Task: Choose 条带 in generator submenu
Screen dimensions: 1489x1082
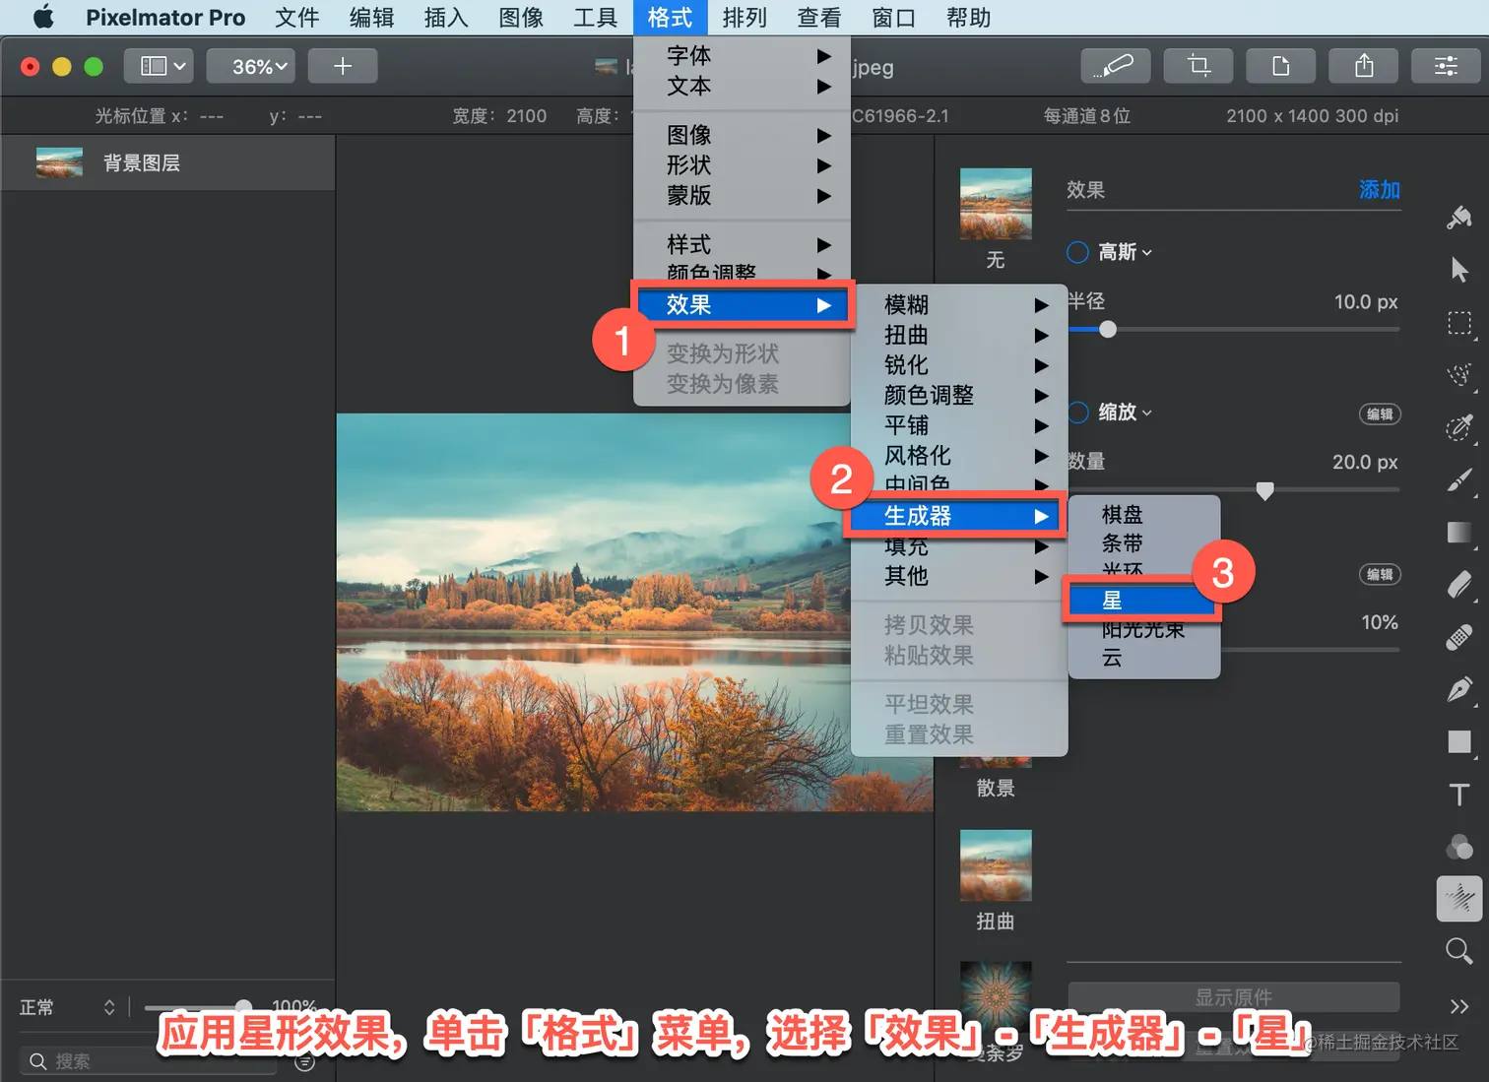Action: 1143,543
